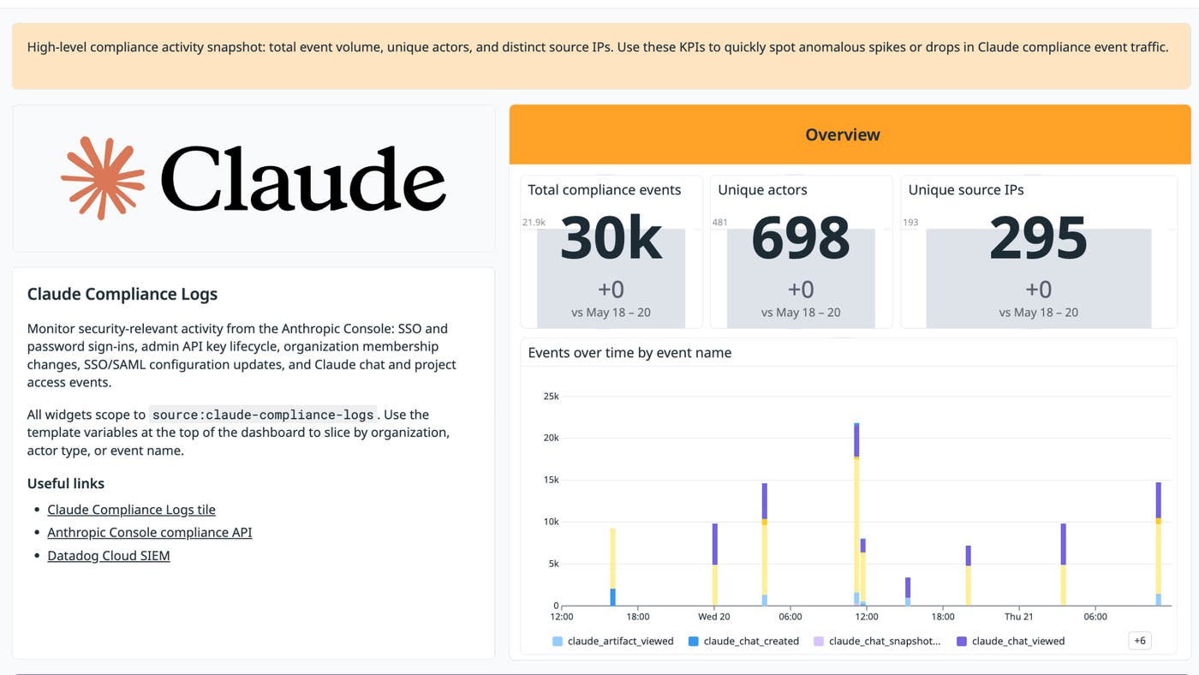Click the 21.9k value in Total compliance events

534,223
